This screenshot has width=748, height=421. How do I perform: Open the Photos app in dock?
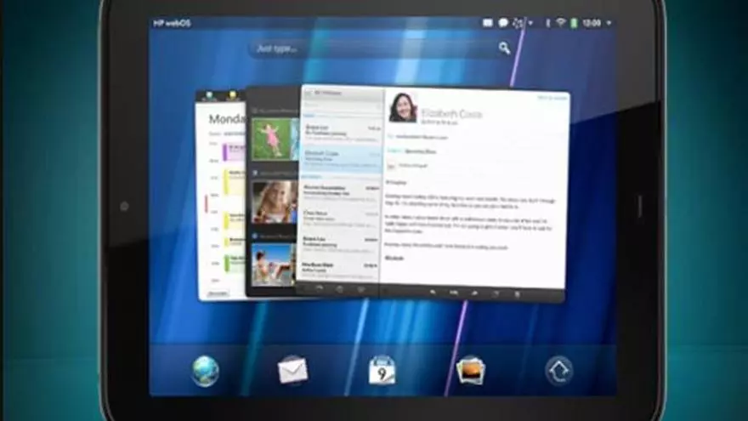470,370
